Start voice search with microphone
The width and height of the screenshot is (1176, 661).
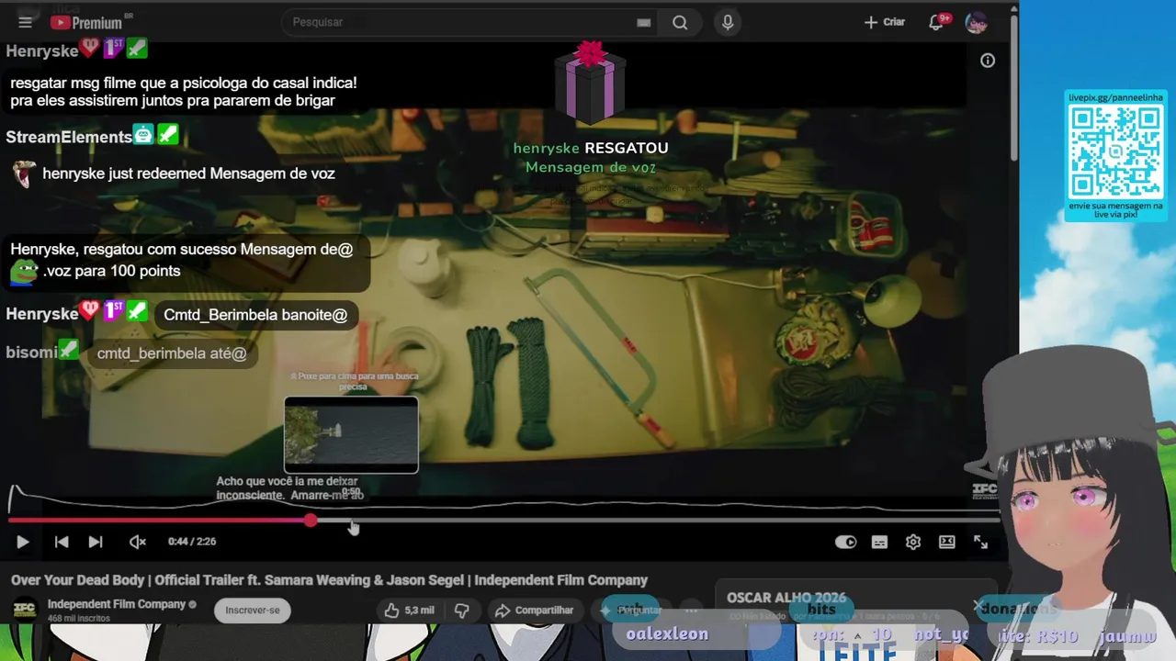[x=728, y=22]
